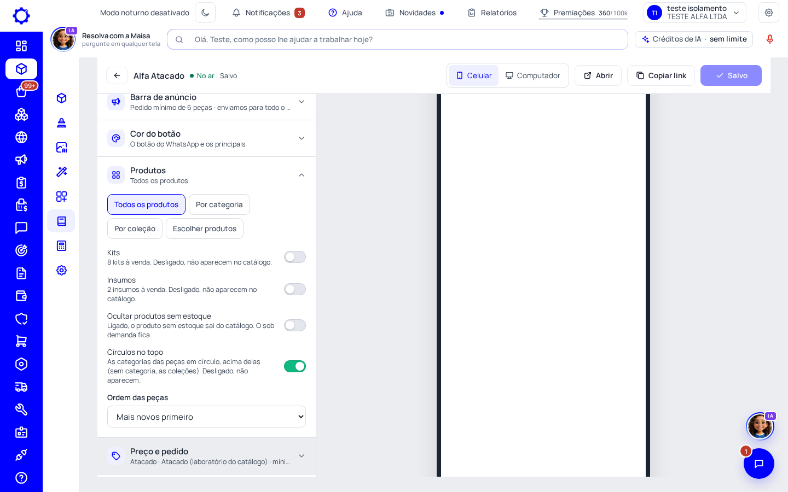This screenshot has height=492, width=788.
Task: Open Ordem das peças dropdown
Action: point(206,417)
